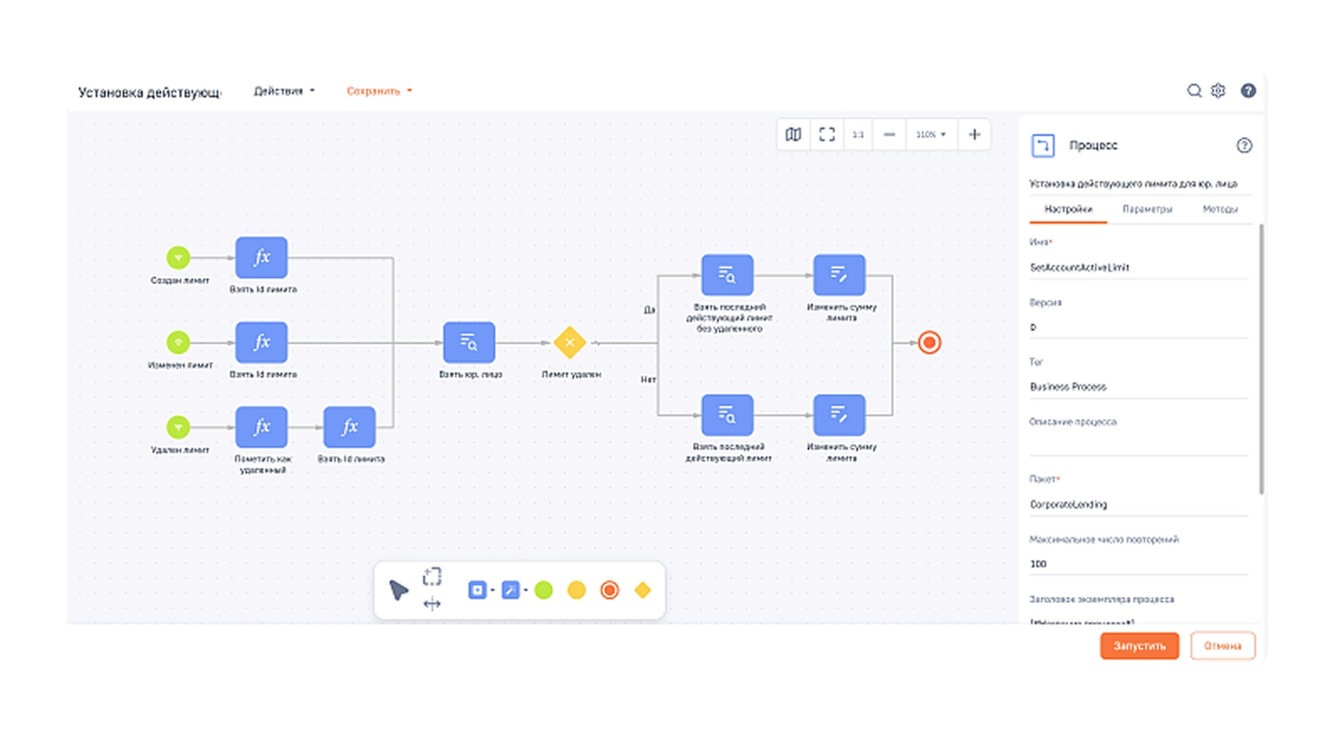Select the horizontal spacing tool
The width and height of the screenshot is (1335, 735).
pos(432,603)
